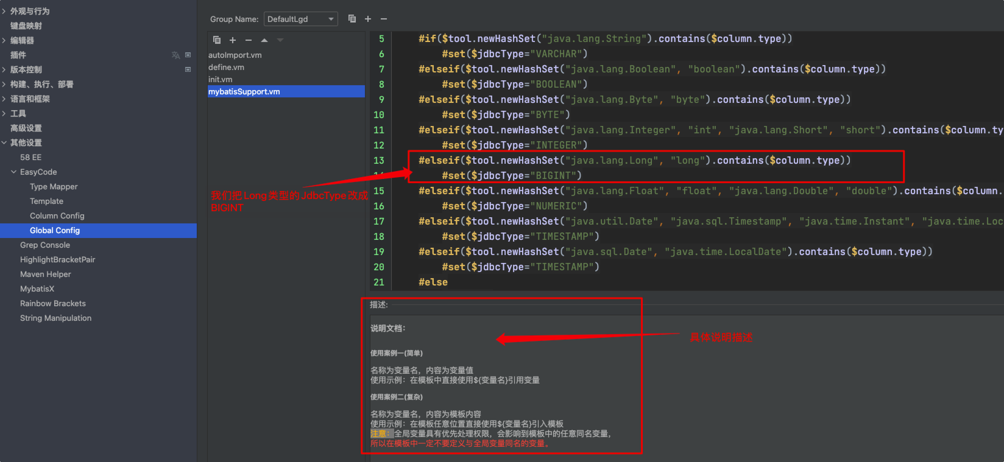
Task: Click the copy file icon above the template file list
Action: click(x=217, y=40)
